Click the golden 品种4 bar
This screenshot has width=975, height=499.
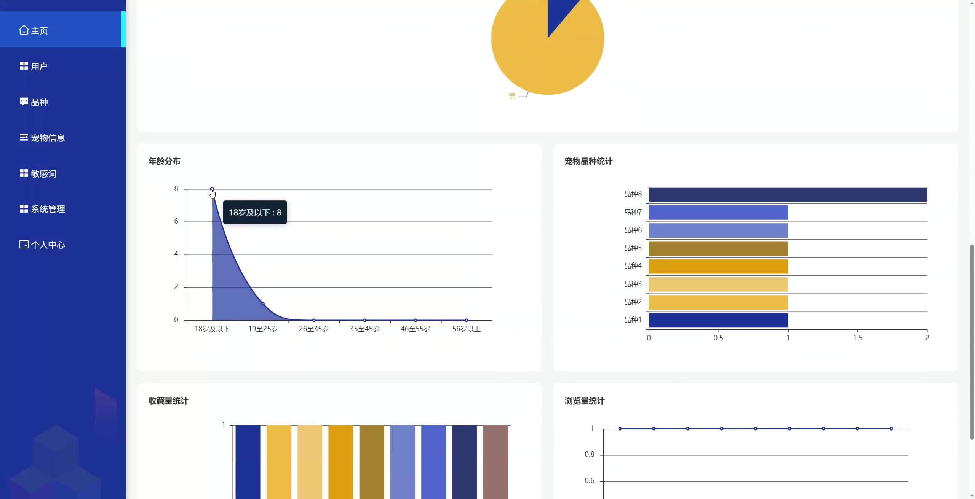tap(718, 266)
